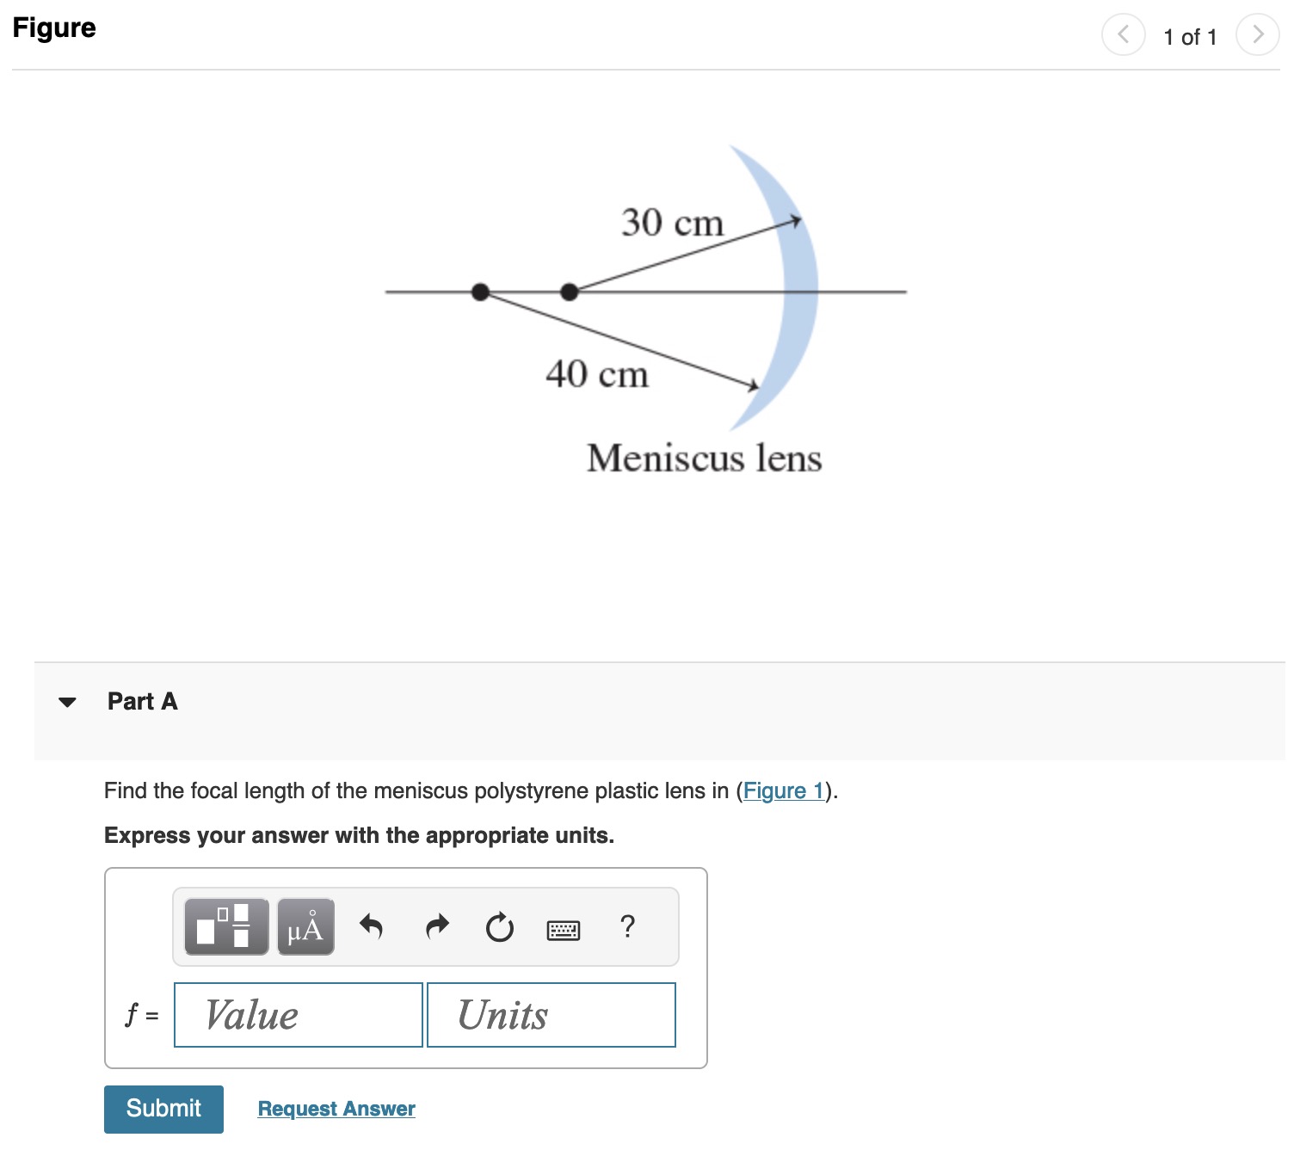
Task: Click the Figure heading label
Action: pyautogui.click(x=54, y=28)
